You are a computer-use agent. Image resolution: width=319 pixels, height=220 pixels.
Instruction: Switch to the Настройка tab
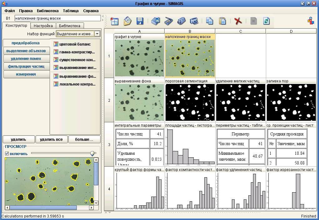point(43,26)
